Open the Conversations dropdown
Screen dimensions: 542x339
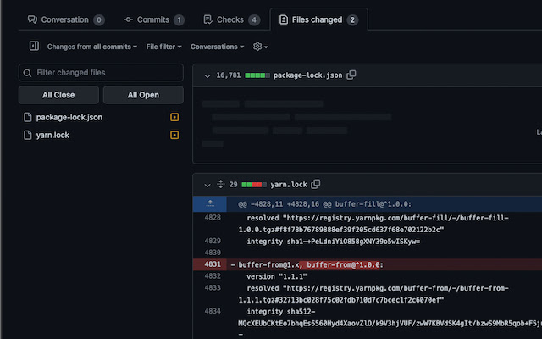pos(218,47)
